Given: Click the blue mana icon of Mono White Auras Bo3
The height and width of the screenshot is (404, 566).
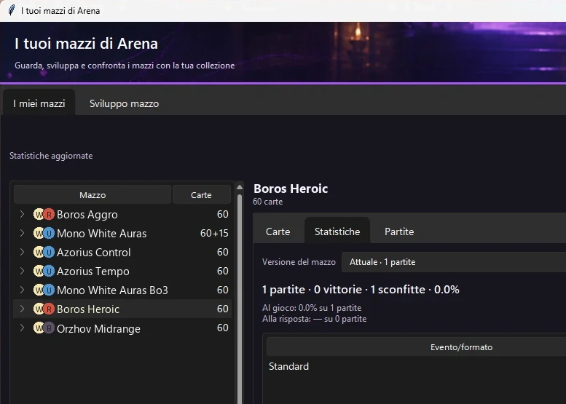Looking at the screenshot, I should [49, 290].
